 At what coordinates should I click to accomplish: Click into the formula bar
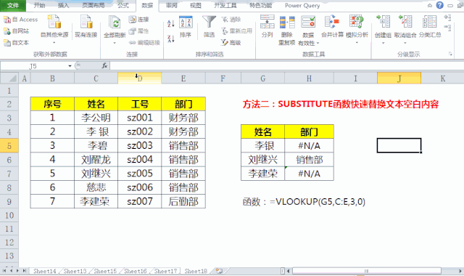pos(286,66)
